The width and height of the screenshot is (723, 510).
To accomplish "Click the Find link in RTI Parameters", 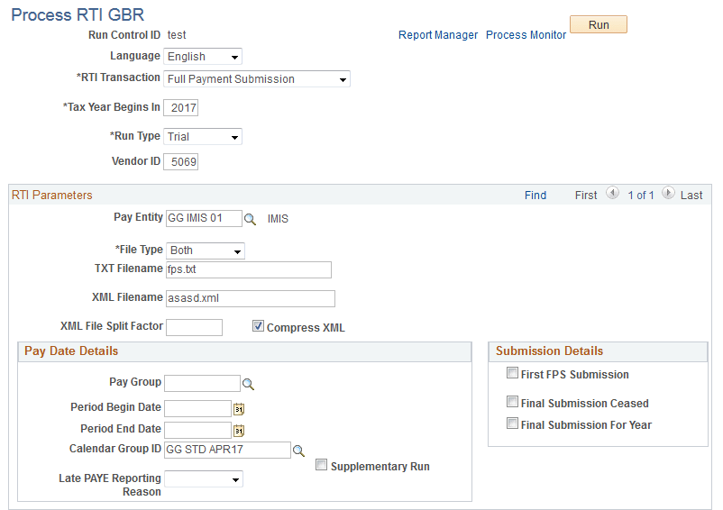I will (535, 196).
